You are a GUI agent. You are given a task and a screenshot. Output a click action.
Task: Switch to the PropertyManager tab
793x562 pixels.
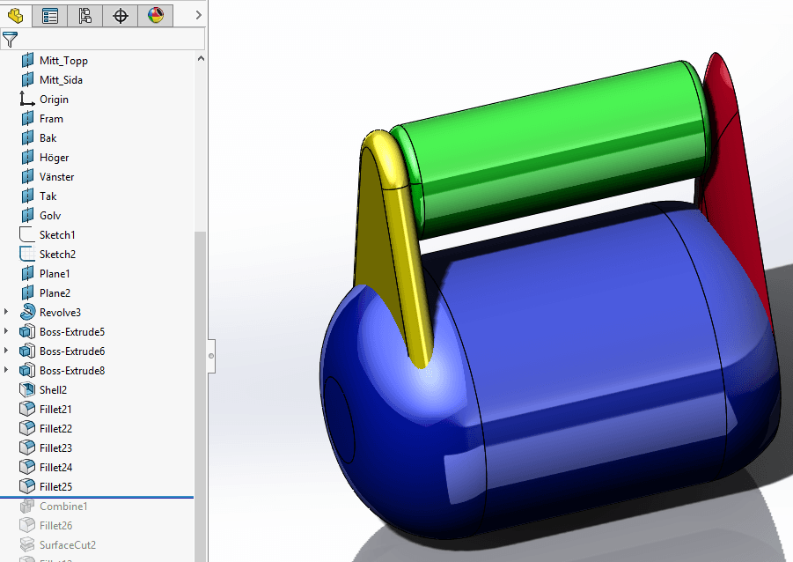(x=50, y=15)
